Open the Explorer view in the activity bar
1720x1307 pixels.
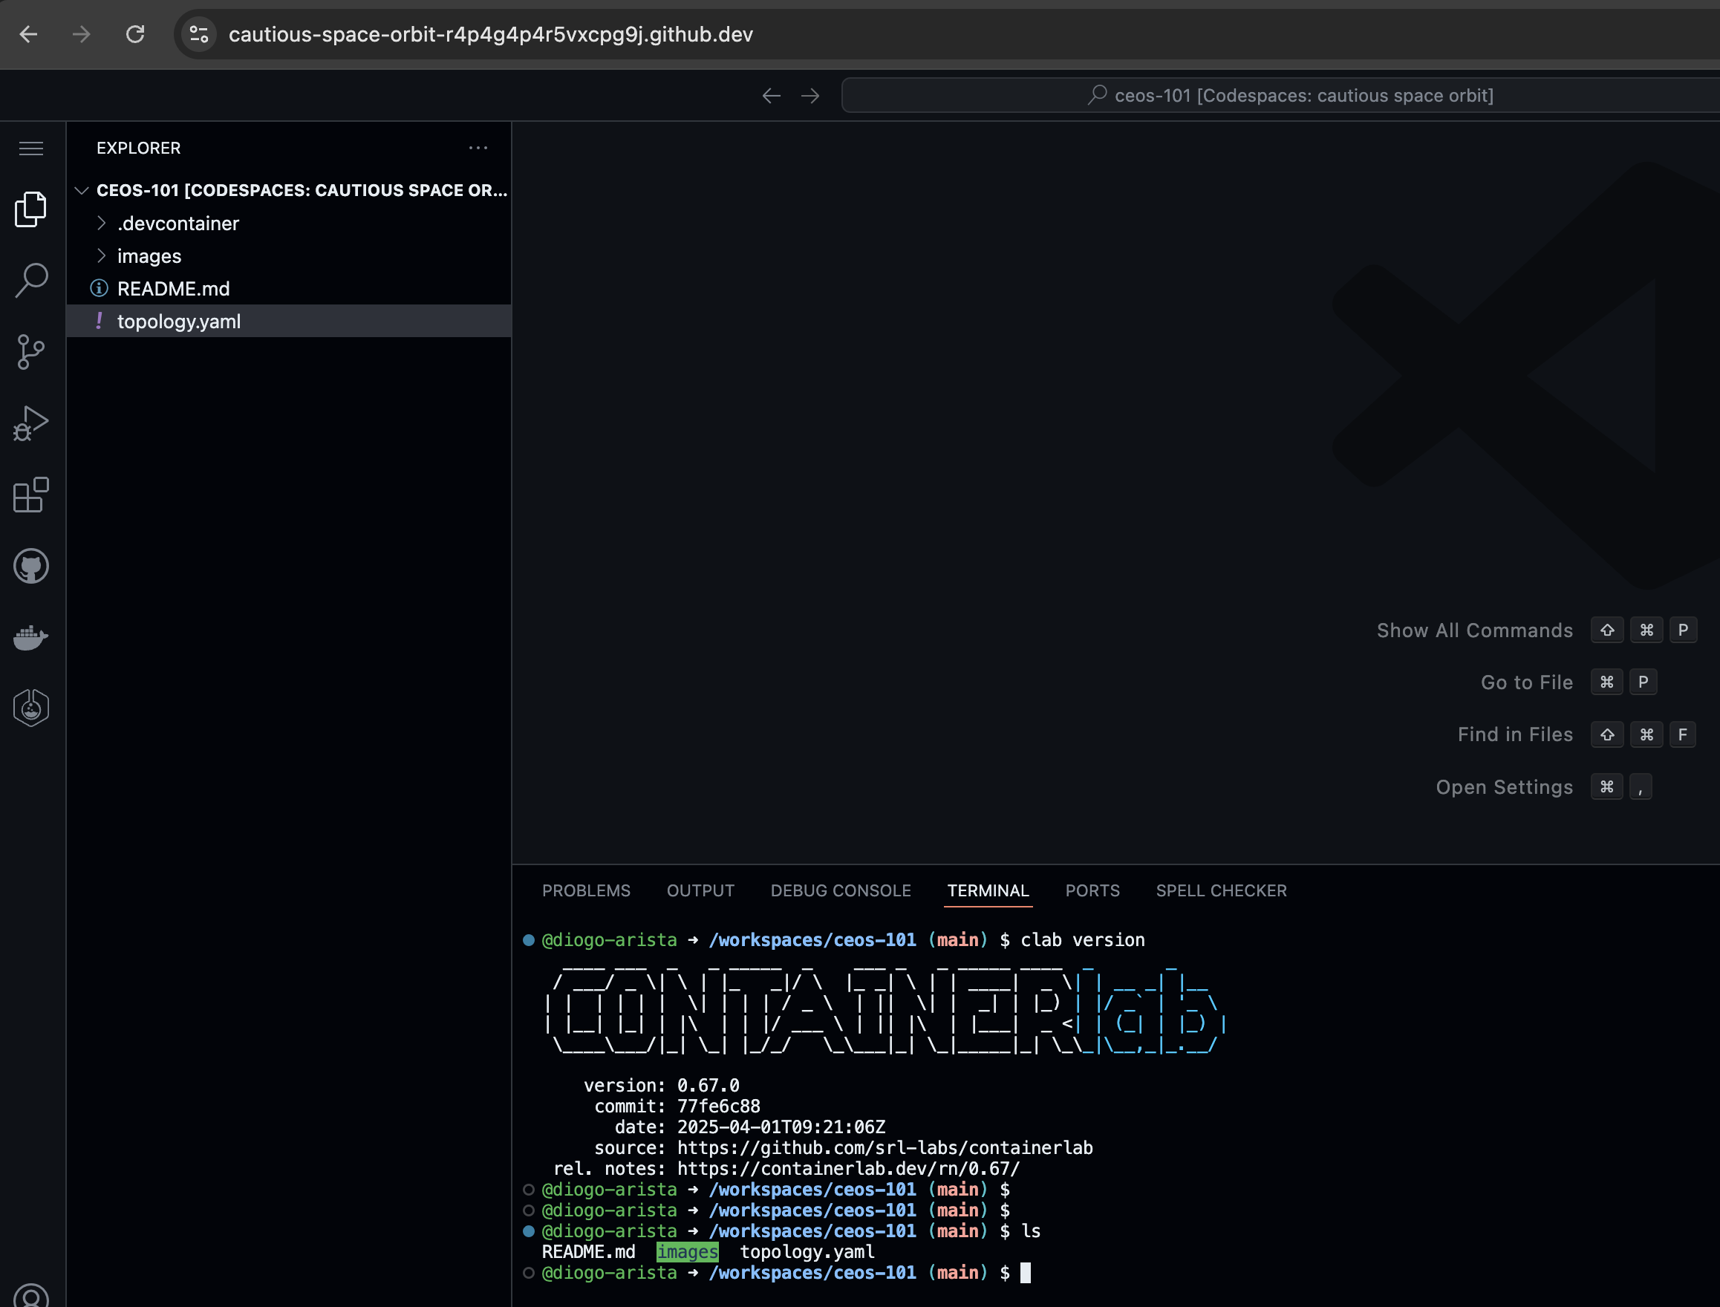pos(31,209)
